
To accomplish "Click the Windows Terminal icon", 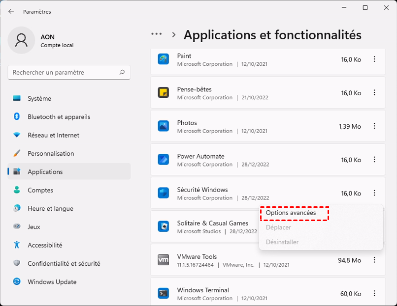I will coord(164,293).
